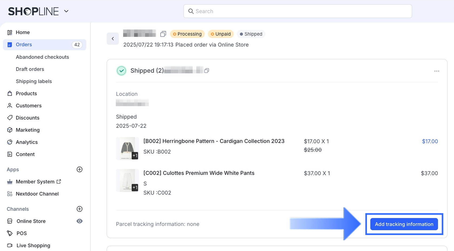
Task: Click the search magnifier icon
Action: coord(191,11)
